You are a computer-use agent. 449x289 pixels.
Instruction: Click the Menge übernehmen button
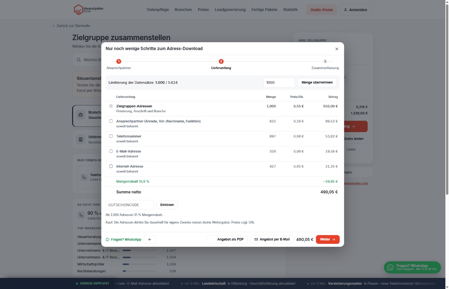(317, 82)
